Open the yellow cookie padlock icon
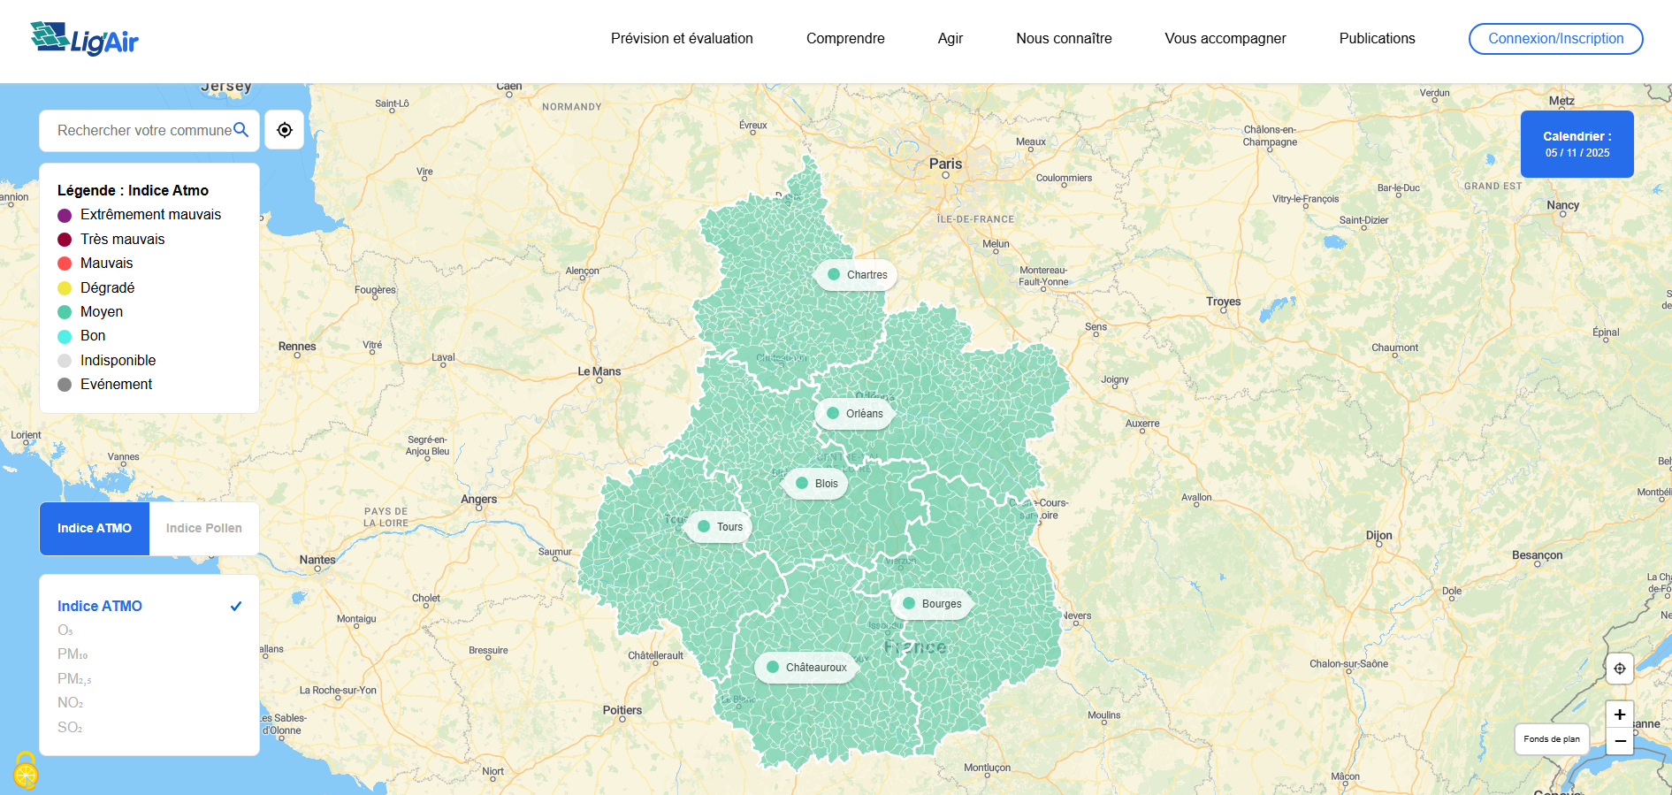The width and height of the screenshot is (1672, 795). [x=26, y=772]
